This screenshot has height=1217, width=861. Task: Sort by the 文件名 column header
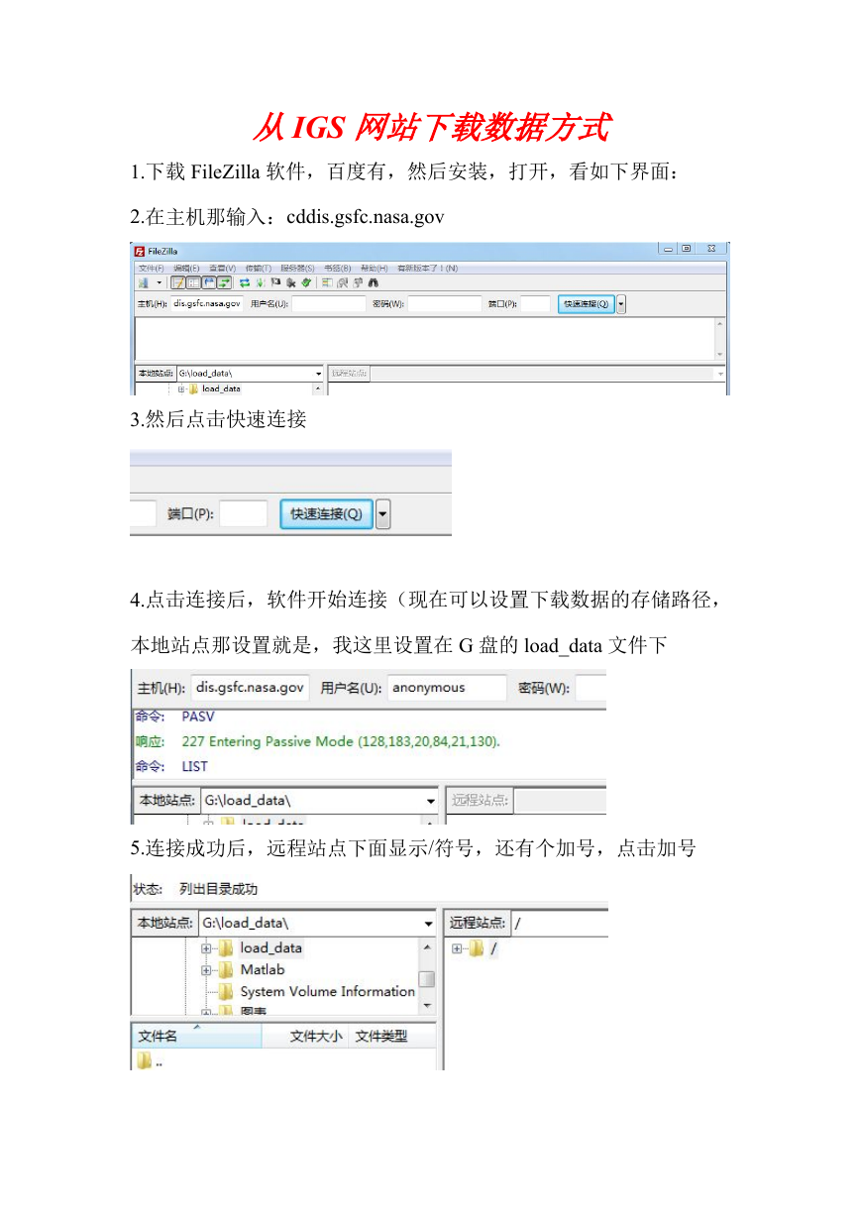[x=196, y=1037]
